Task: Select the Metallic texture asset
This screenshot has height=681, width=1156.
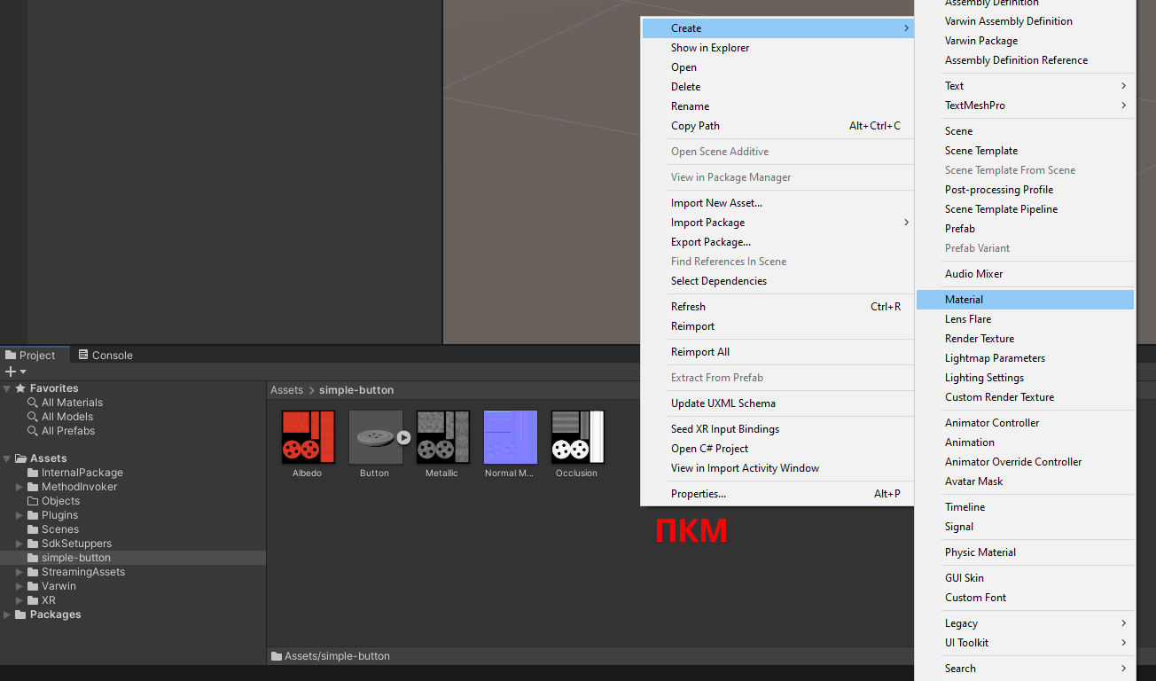Action: pos(441,437)
